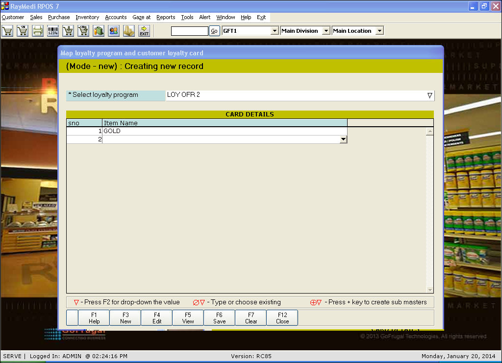Click the green money stack toolbar icon
The image size is (502, 363).
click(x=99, y=31)
